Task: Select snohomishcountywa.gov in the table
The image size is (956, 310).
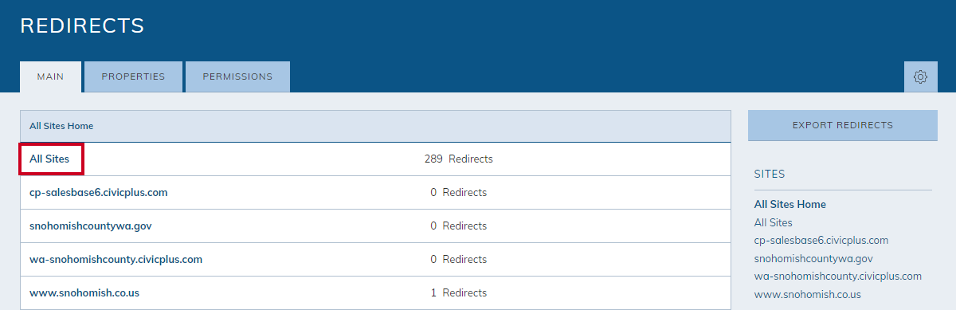Action: (90, 226)
